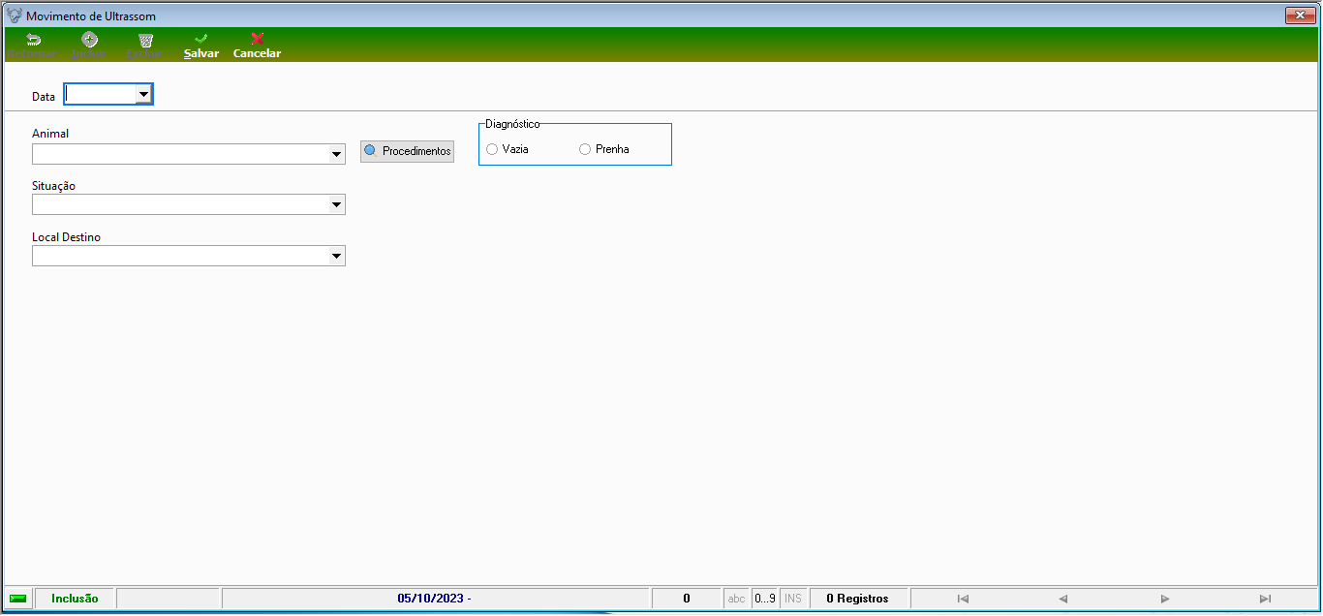Click inside the Local Destino field
This screenshot has width=1323, height=616.
180,256
